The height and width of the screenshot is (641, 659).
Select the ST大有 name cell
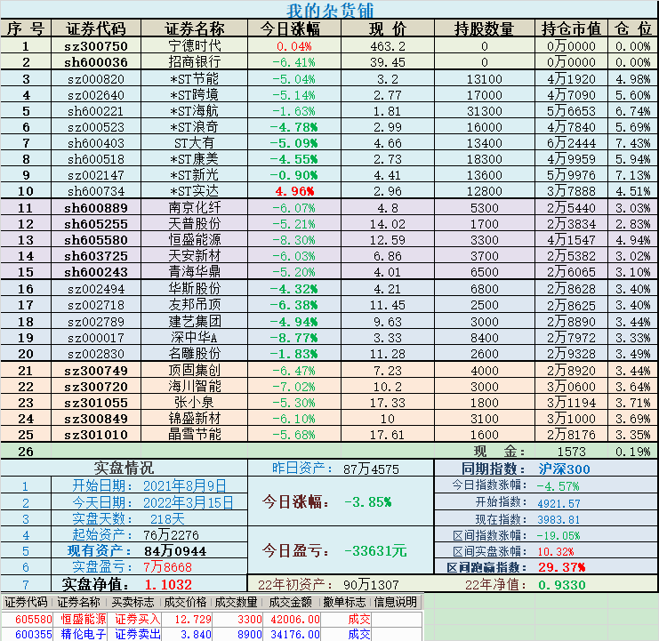pos(194,143)
